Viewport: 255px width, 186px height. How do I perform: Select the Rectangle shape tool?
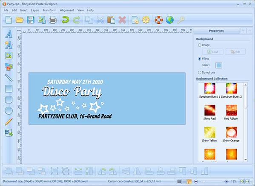pyautogui.click(x=9, y=88)
